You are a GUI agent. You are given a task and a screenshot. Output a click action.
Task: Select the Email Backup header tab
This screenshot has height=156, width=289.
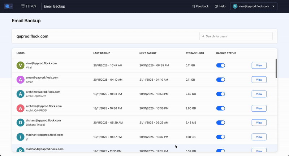point(54,6)
